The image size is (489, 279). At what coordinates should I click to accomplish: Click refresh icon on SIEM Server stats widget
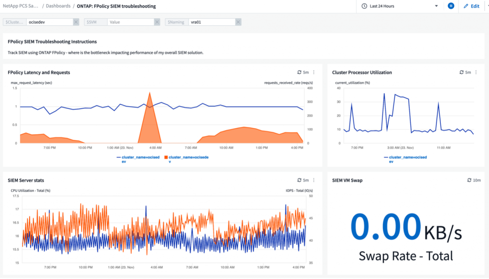(299, 180)
